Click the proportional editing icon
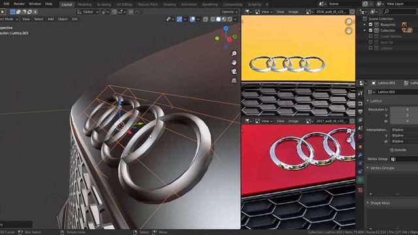 (131, 12)
